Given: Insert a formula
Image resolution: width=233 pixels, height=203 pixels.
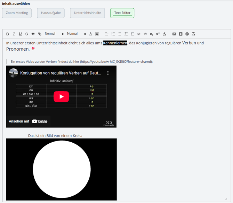Looking at the screenshot, I should click(x=164, y=34).
